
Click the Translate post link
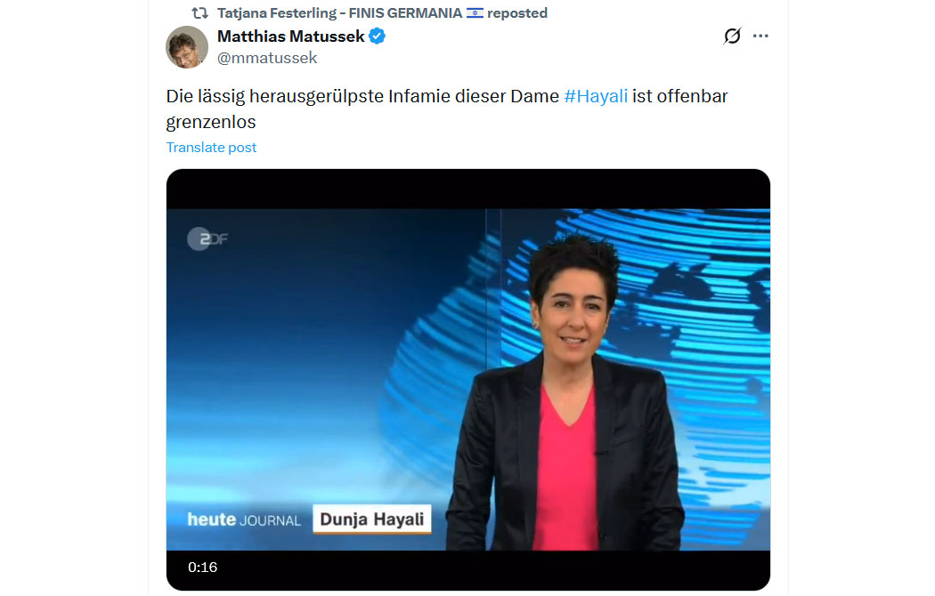[x=211, y=147]
